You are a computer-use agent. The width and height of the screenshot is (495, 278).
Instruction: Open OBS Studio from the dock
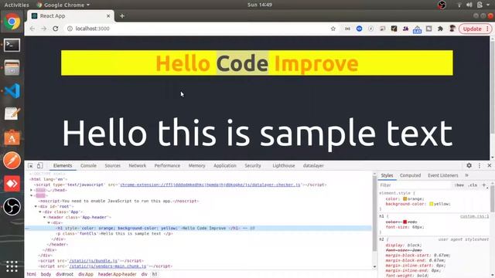(12, 207)
